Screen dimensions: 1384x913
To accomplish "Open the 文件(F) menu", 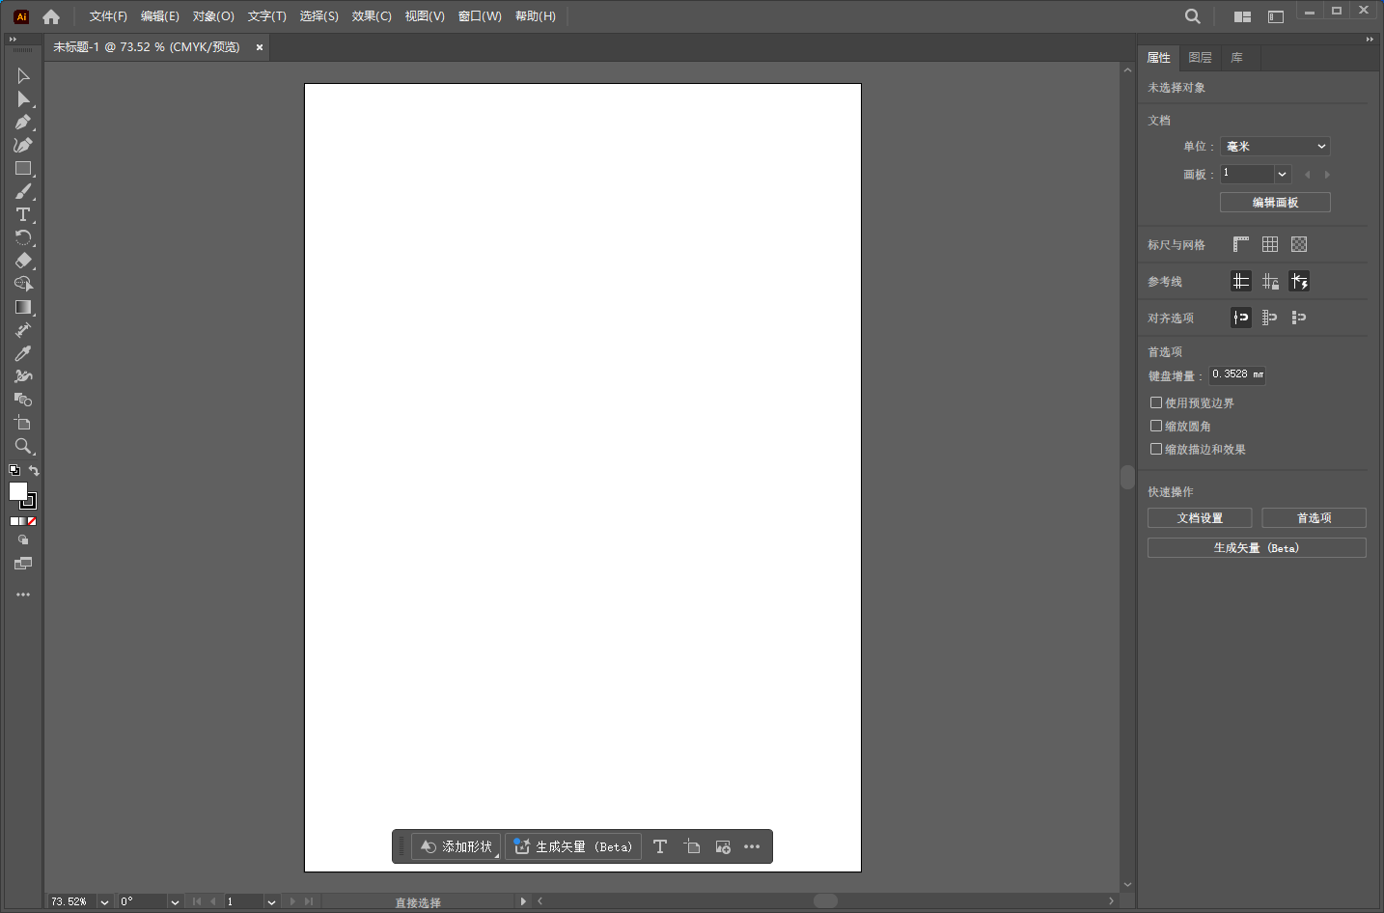I will click(x=108, y=16).
